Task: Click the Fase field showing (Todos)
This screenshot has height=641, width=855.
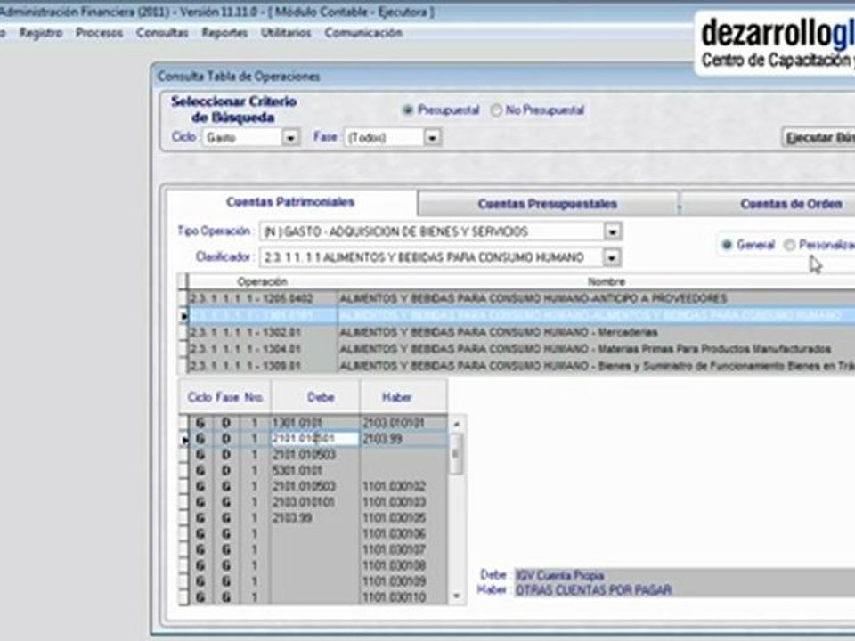Action: [x=384, y=138]
